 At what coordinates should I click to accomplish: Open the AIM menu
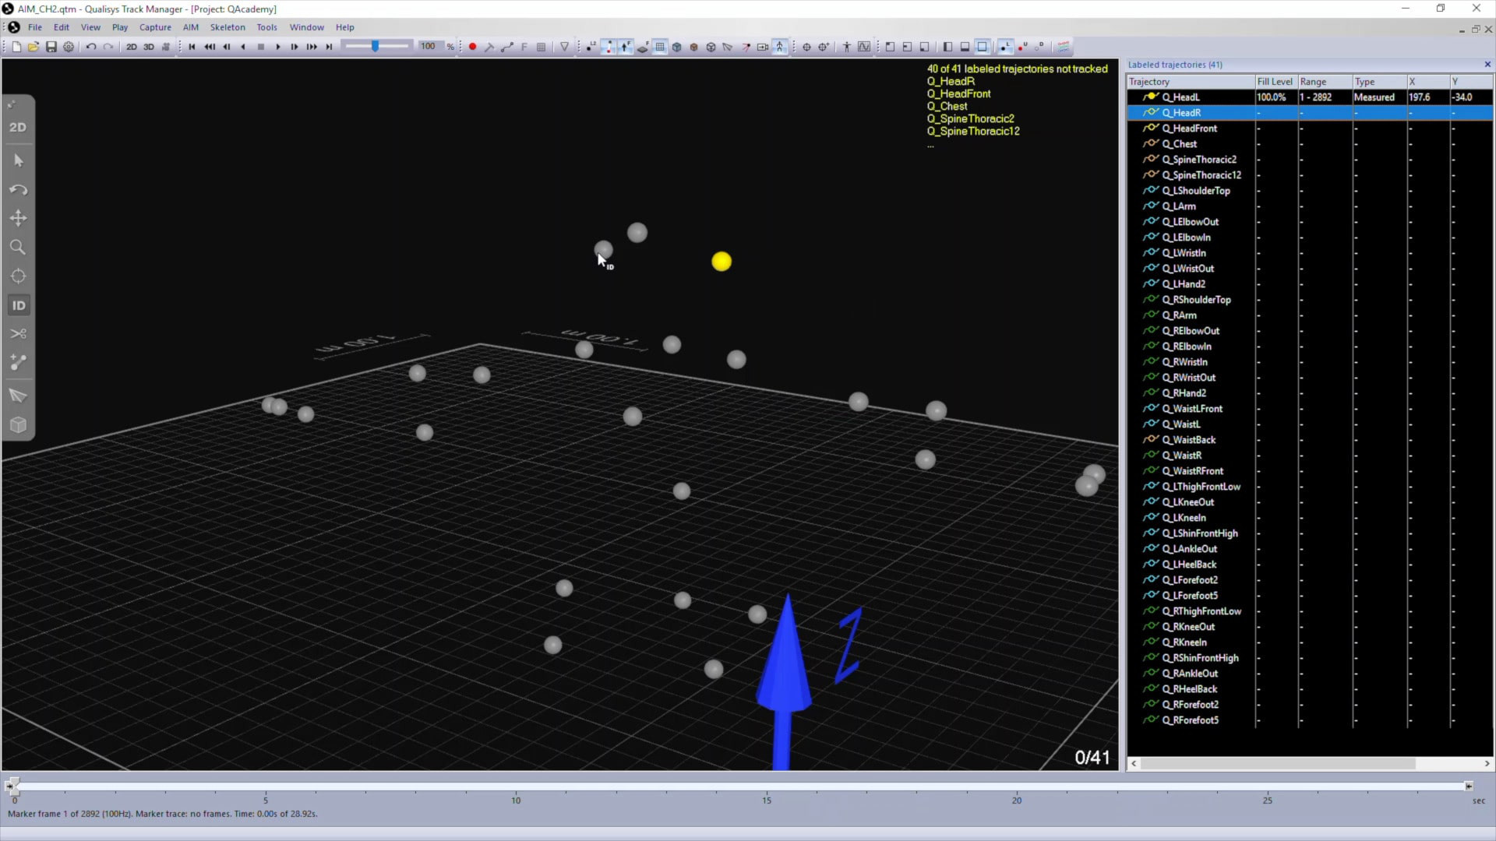click(191, 27)
